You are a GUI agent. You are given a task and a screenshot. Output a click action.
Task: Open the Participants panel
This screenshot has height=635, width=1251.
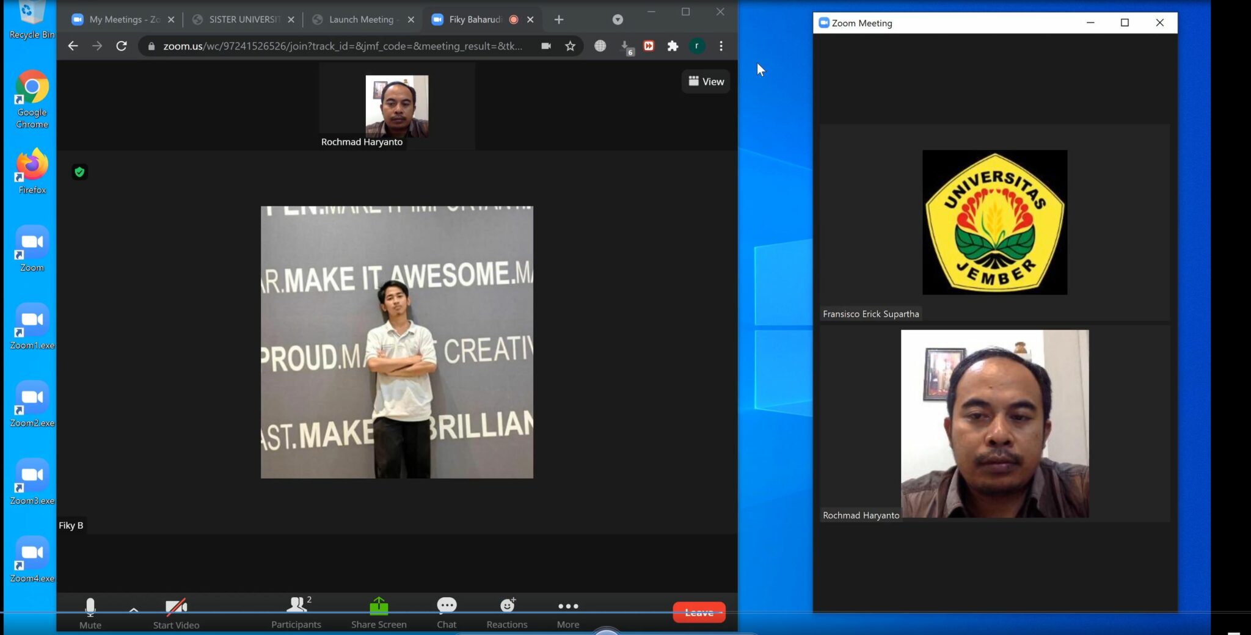pyautogui.click(x=296, y=613)
